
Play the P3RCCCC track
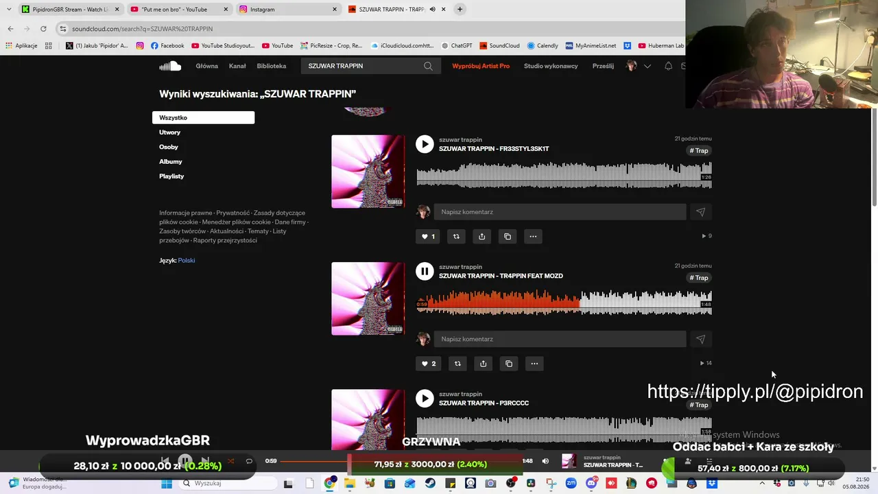point(425,399)
